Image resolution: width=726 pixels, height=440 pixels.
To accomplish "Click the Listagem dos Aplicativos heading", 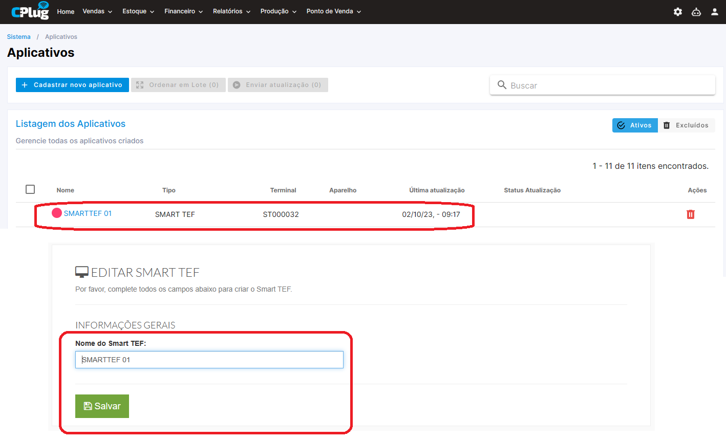I will (71, 124).
